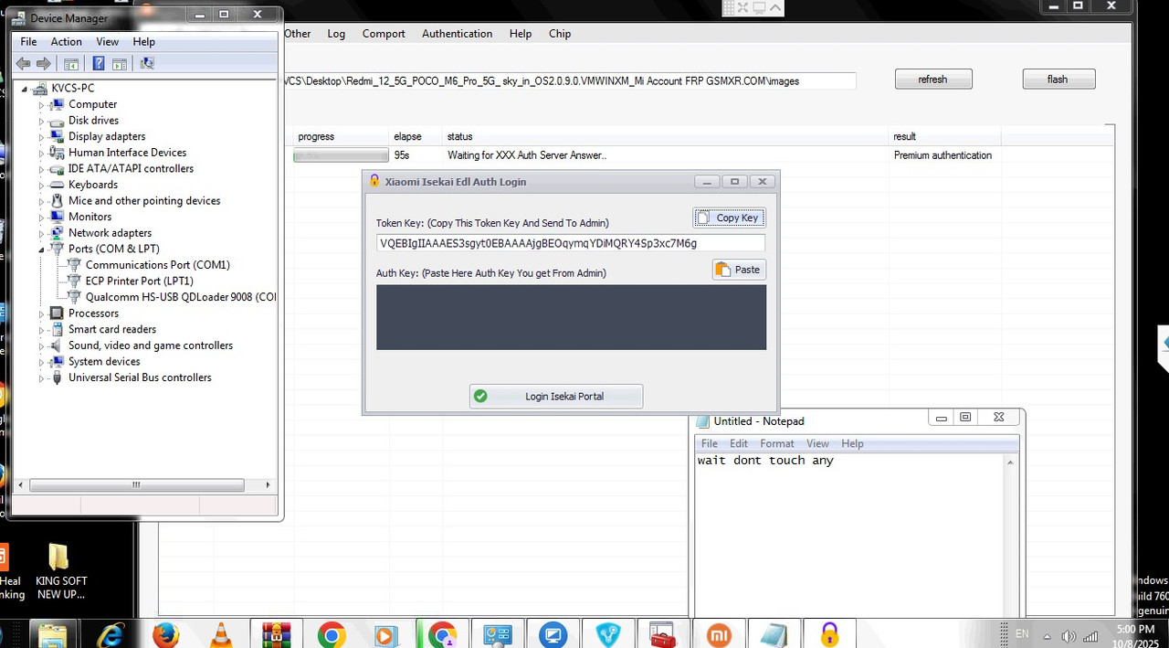Click the lock icon in Isekai dialog title
Viewport: 1169px width, 648px height.
pos(374,181)
